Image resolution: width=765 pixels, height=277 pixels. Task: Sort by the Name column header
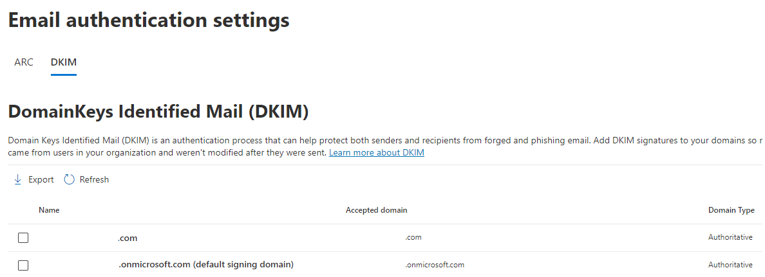pos(50,210)
